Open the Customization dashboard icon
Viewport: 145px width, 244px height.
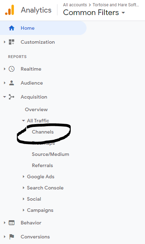tap(12, 42)
